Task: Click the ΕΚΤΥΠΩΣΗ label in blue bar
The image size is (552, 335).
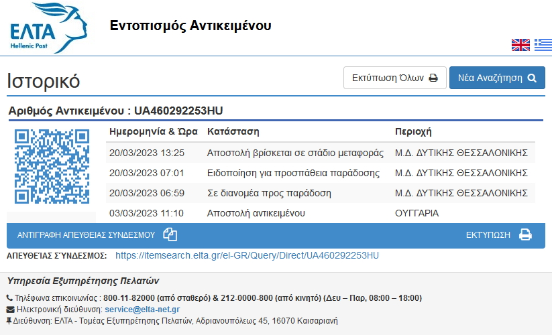Action: [x=488, y=234]
